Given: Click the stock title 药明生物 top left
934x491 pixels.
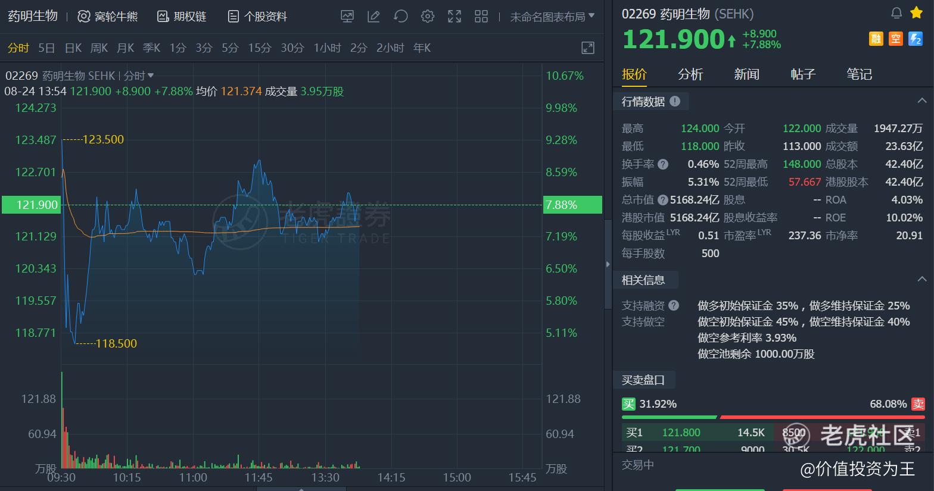Looking at the screenshot, I should [x=32, y=16].
